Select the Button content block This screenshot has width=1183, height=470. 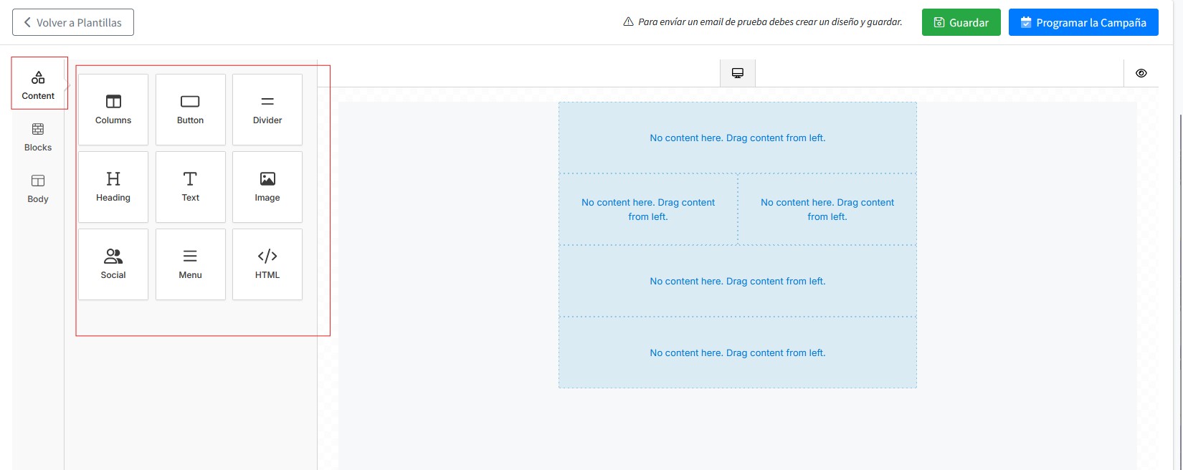point(190,110)
